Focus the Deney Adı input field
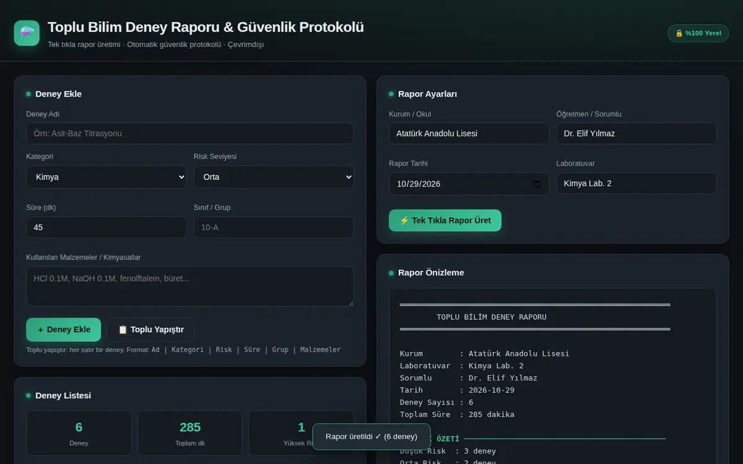 pyautogui.click(x=190, y=134)
